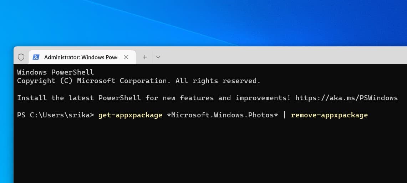Click the PowerShell icon in the tab

tap(36, 57)
